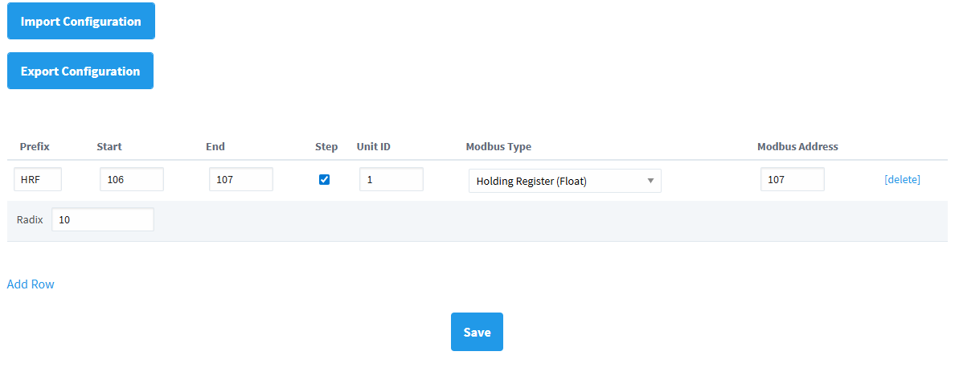Click the Start column header
The width and height of the screenshot is (955, 376).
pos(109,146)
